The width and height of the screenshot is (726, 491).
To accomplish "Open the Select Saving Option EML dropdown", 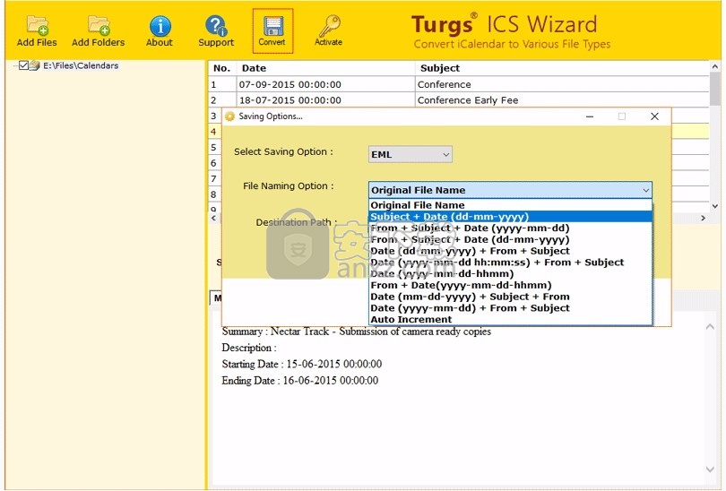I will coord(411,155).
